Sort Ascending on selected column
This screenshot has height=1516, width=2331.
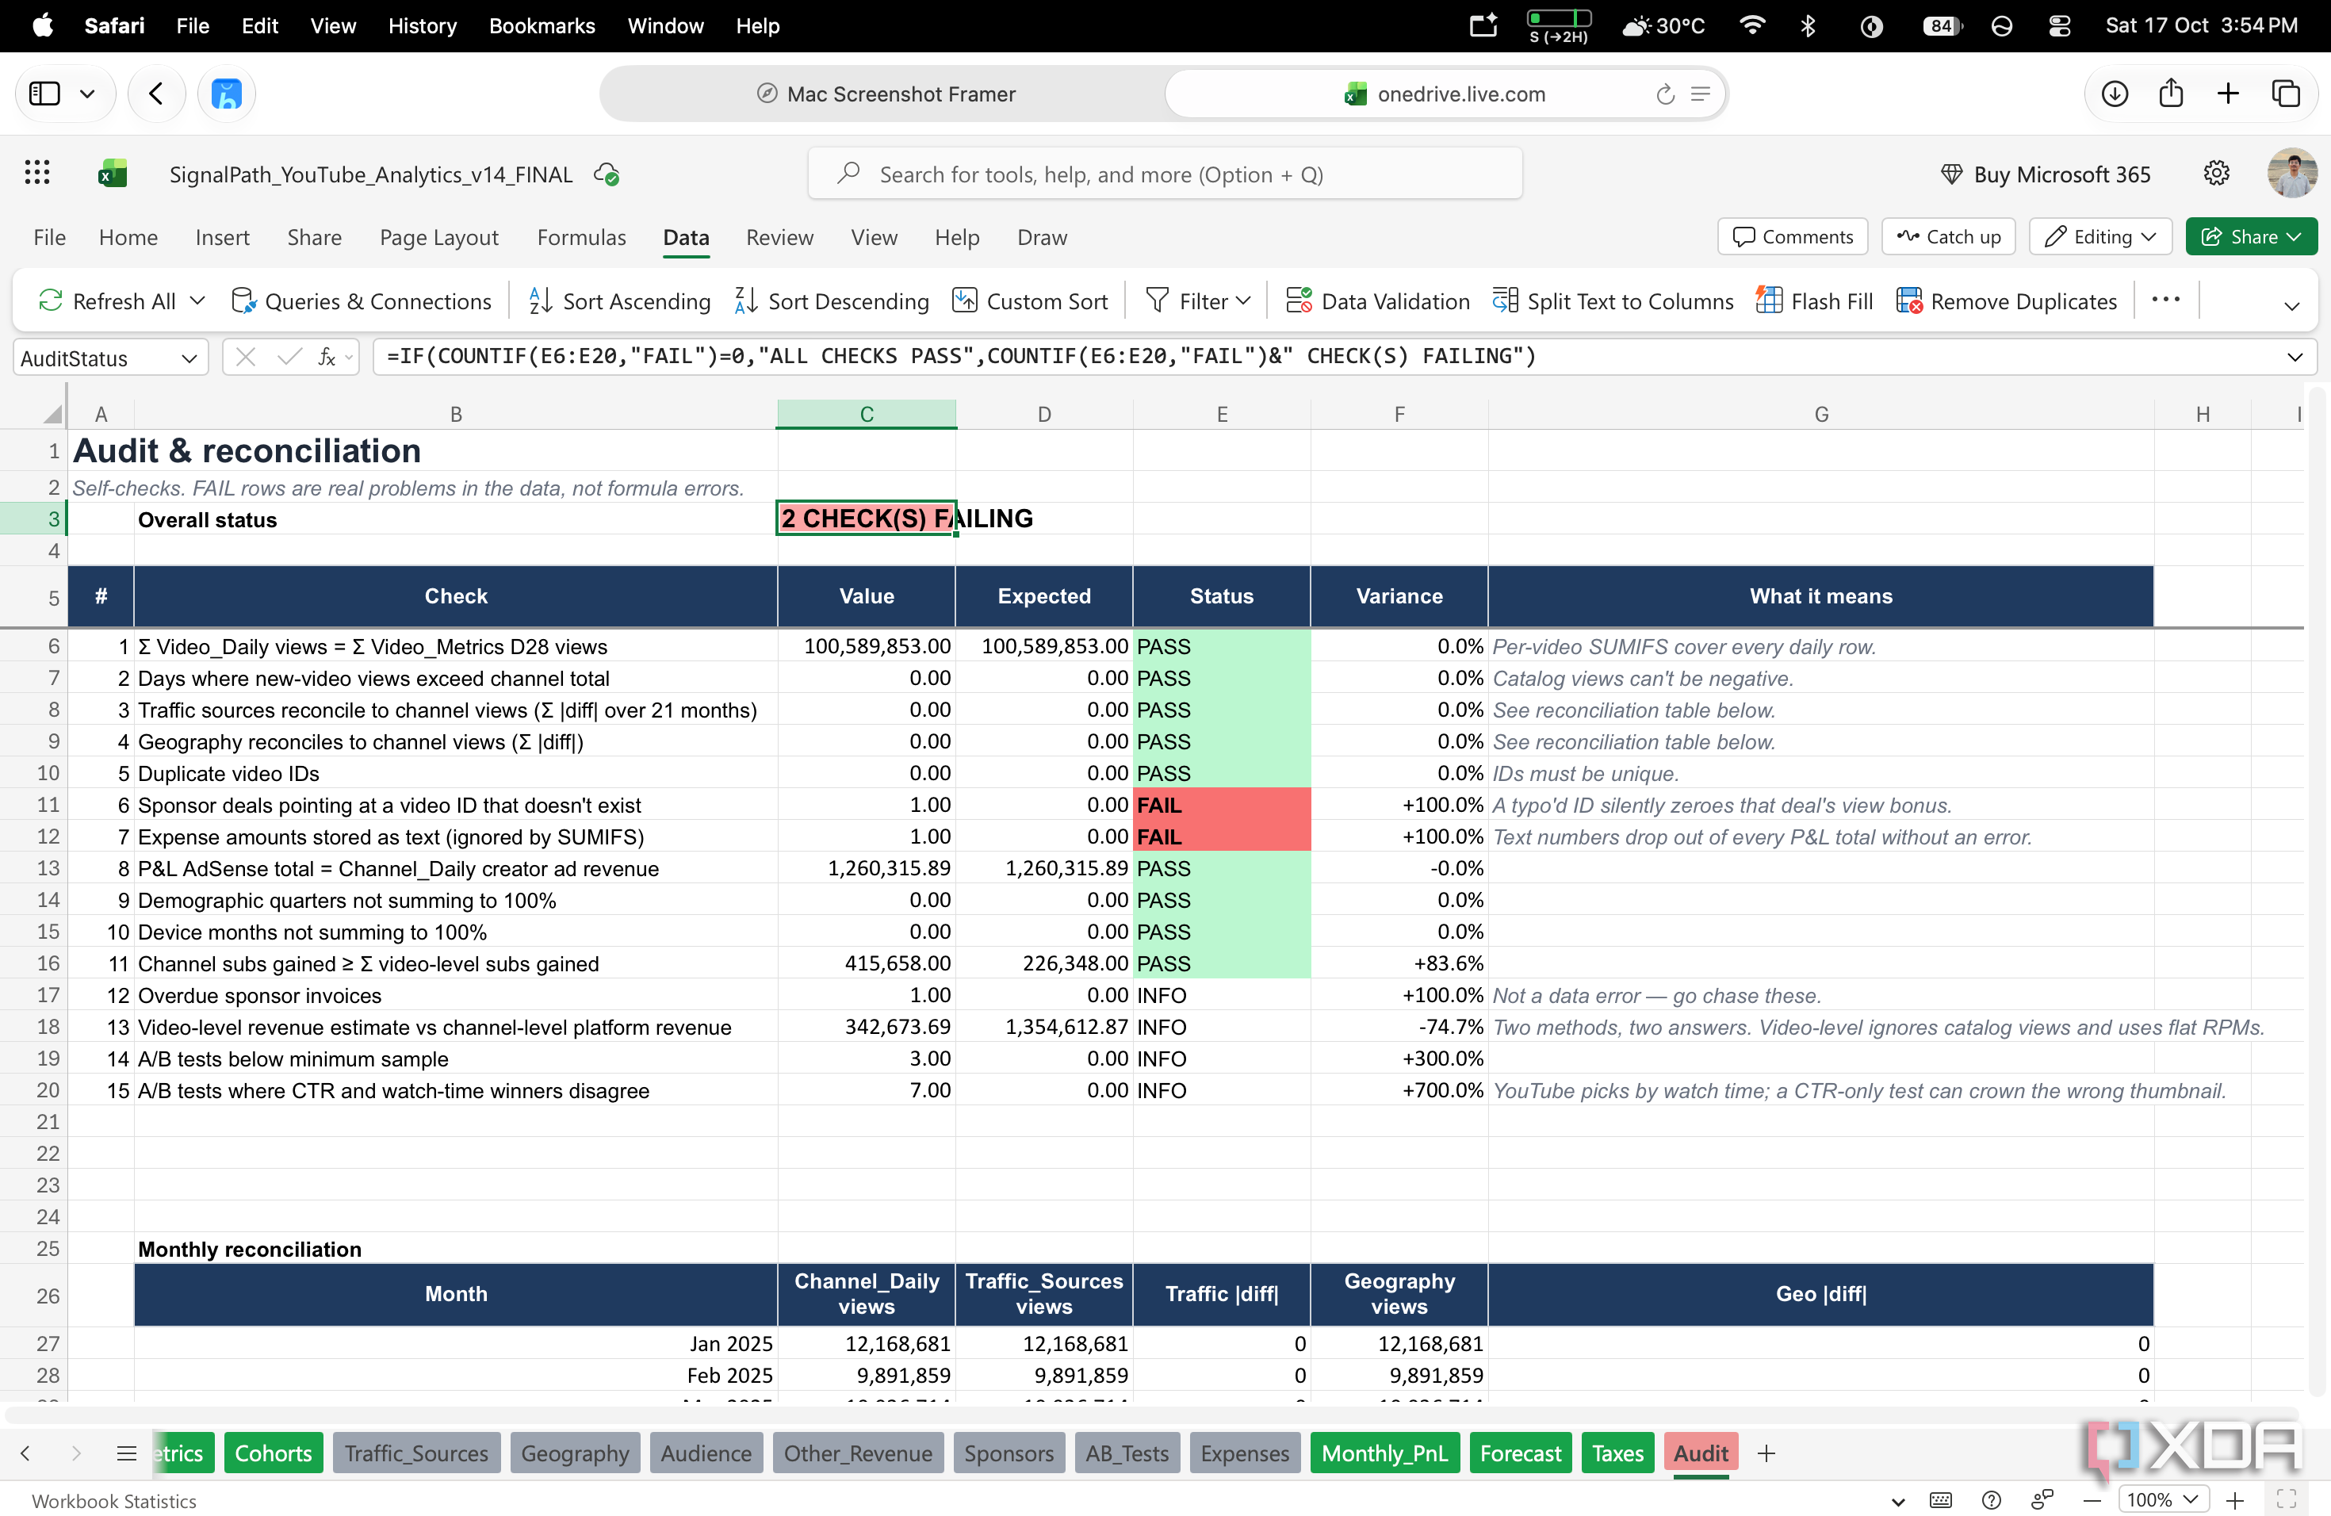[x=620, y=301]
